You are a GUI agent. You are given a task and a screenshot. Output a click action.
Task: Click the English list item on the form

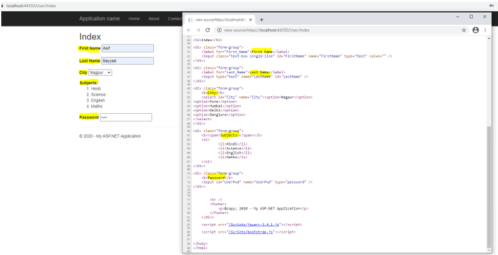tap(98, 101)
